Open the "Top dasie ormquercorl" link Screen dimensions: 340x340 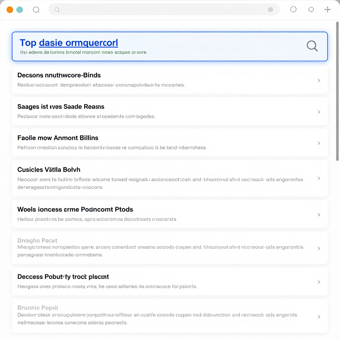pos(69,43)
